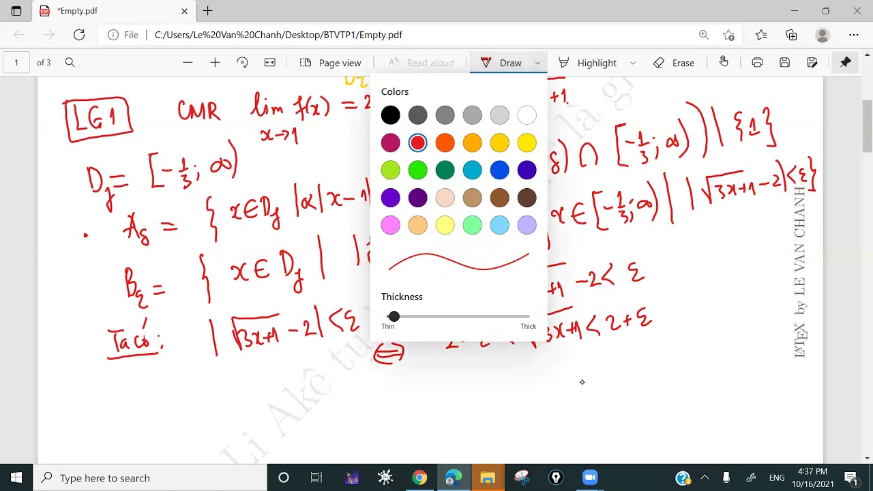Viewport: 873px width, 491px height.
Task: Expand the Highlight color dropdown
Action: coord(632,63)
